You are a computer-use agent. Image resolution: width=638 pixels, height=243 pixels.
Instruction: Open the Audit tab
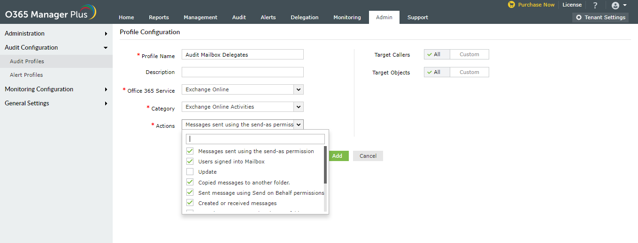point(239,17)
